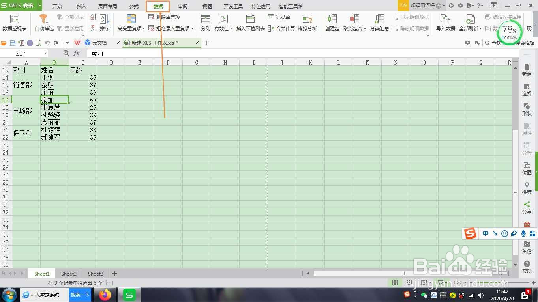Open the 开发工具 ribbon tab
This screenshot has height=302, width=538.
coord(233,6)
